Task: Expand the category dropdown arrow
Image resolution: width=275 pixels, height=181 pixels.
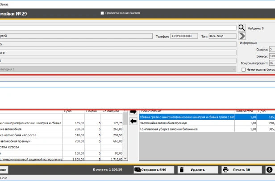Action: 234,69
